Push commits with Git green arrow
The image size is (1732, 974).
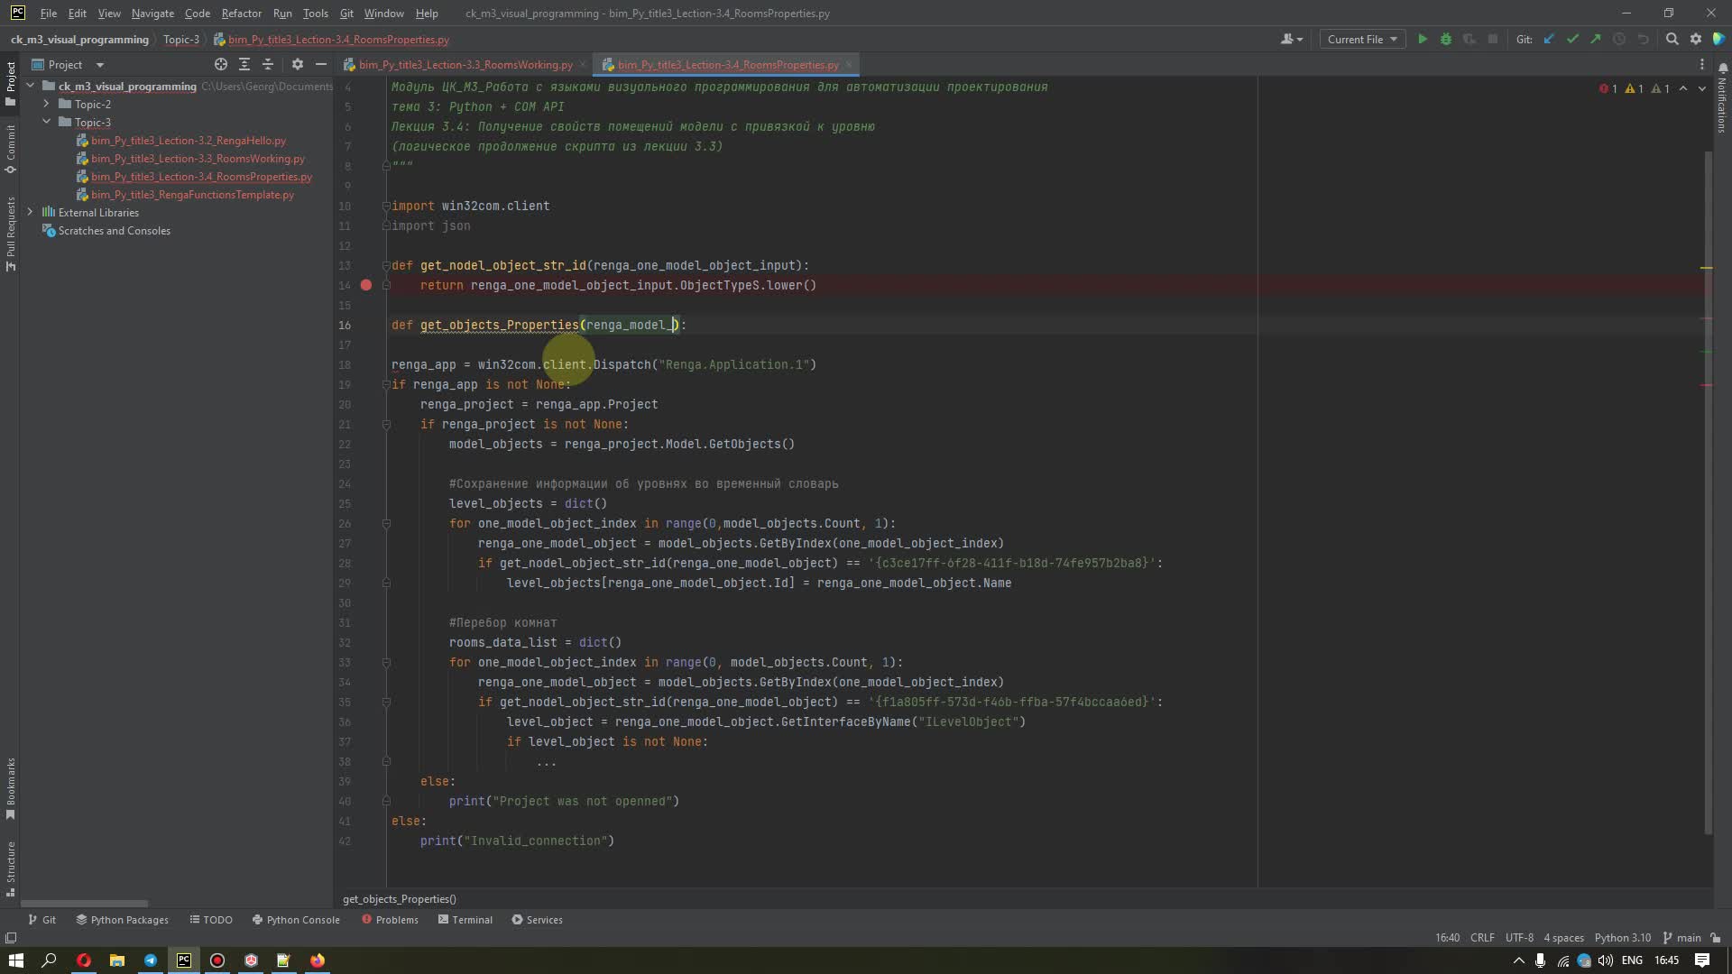[1596, 39]
